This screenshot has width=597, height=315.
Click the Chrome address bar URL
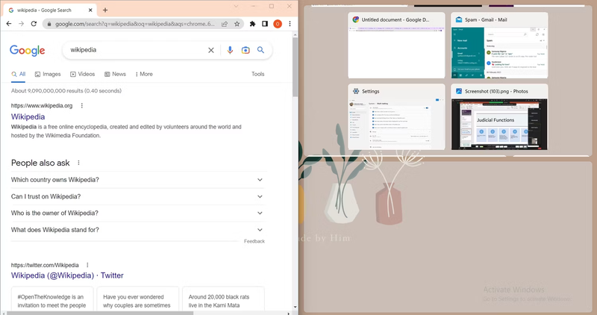(x=135, y=24)
